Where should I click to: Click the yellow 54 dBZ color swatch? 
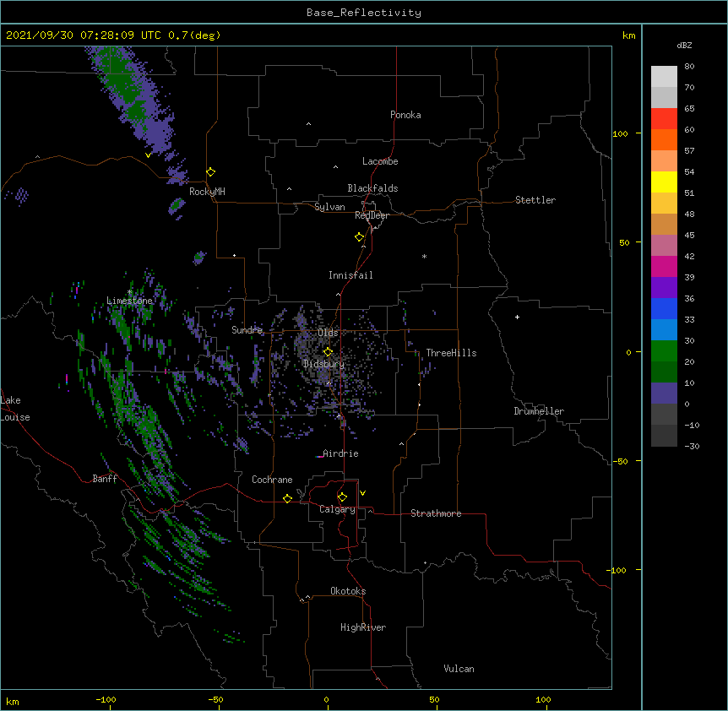(x=664, y=182)
